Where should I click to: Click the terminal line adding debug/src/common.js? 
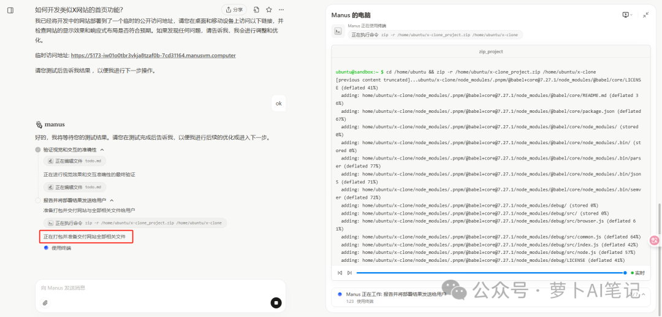pyautogui.click(x=491, y=237)
